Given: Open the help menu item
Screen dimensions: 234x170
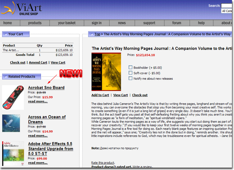Looking at the screenshot, I should tap(201, 23).
